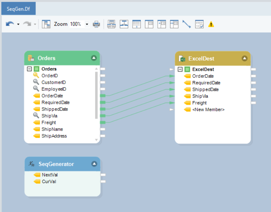
Task: Click the yellow warning triangle icon
Action: [211, 24]
